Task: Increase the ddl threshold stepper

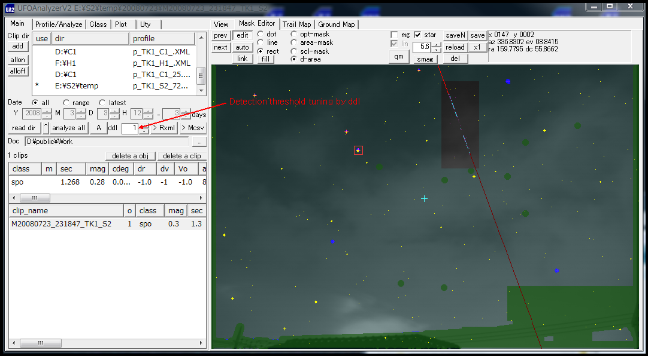Action: [144, 125]
